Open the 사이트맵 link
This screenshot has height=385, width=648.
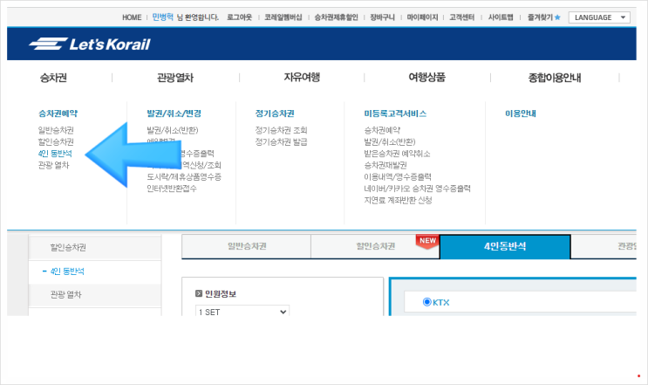click(501, 17)
